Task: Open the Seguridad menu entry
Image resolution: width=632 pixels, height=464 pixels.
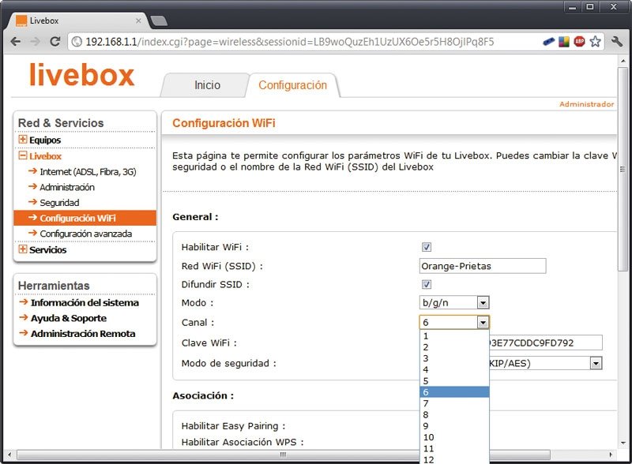Action: coord(59,203)
